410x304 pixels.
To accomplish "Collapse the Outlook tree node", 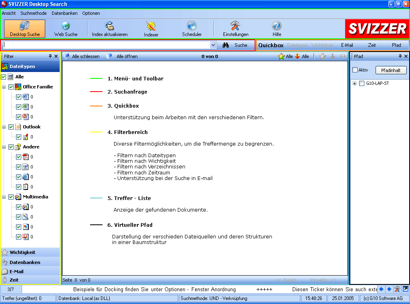I will 4,127.
